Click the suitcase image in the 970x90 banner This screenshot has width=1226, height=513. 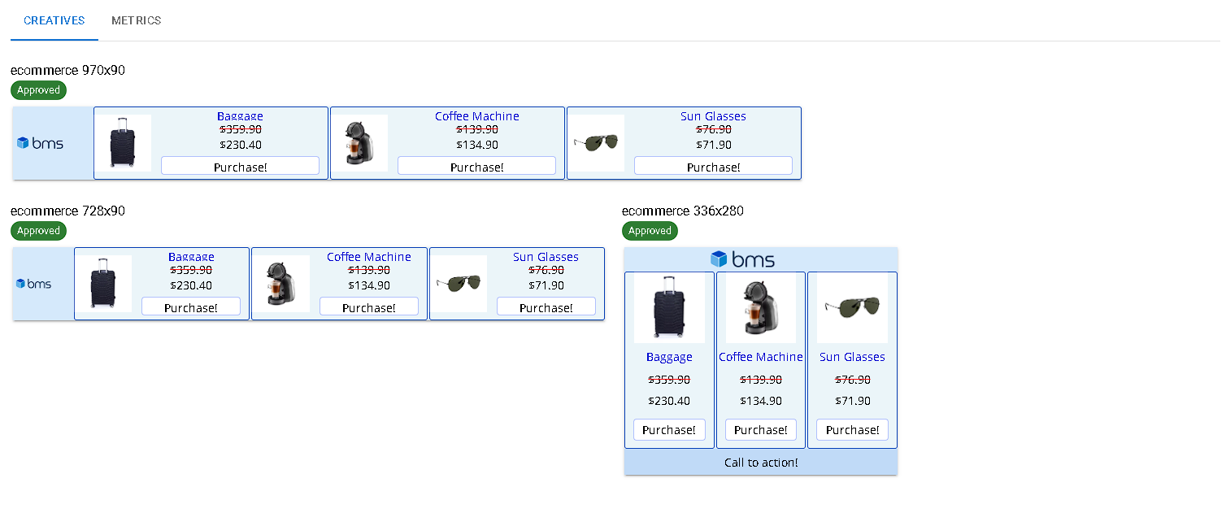123,143
